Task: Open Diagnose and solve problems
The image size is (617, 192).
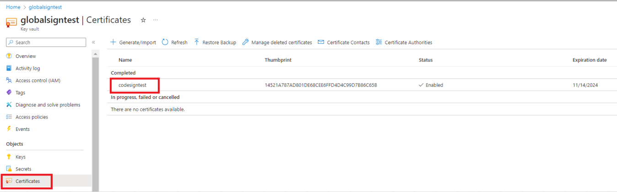Action: coord(48,105)
